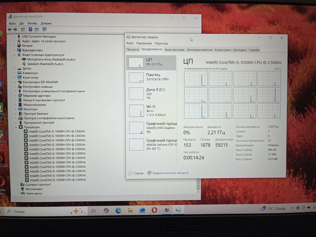The width and height of the screenshot is (316, 237).
Task: Select Пристрої безпеки item
Action: point(36,114)
